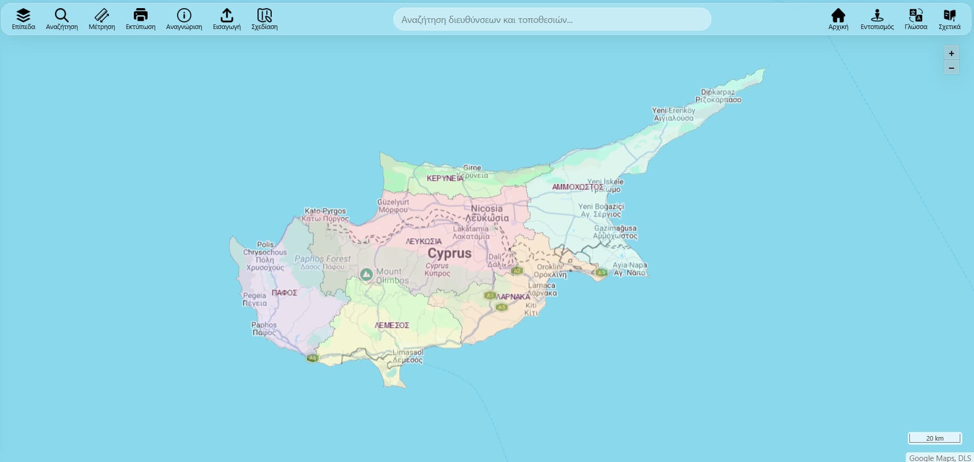Open the Σχετικά about page
The height and width of the screenshot is (462, 974).
(949, 19)
